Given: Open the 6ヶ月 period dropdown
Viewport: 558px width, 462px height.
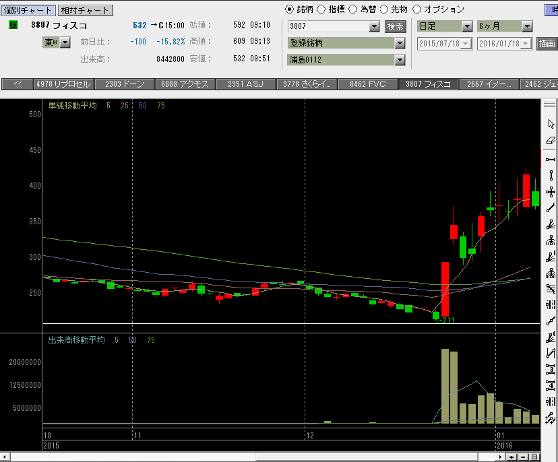Looking at the screenshot, I should click(527, 26).
